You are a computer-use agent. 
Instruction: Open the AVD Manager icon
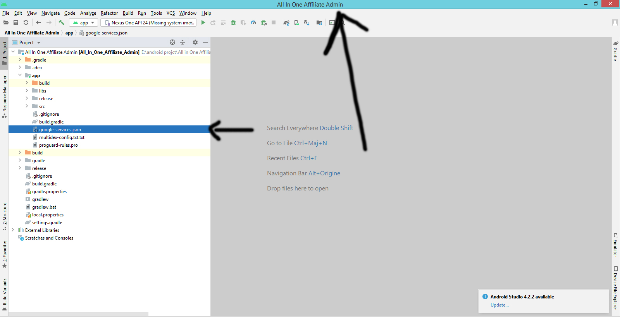coord(296,23)
